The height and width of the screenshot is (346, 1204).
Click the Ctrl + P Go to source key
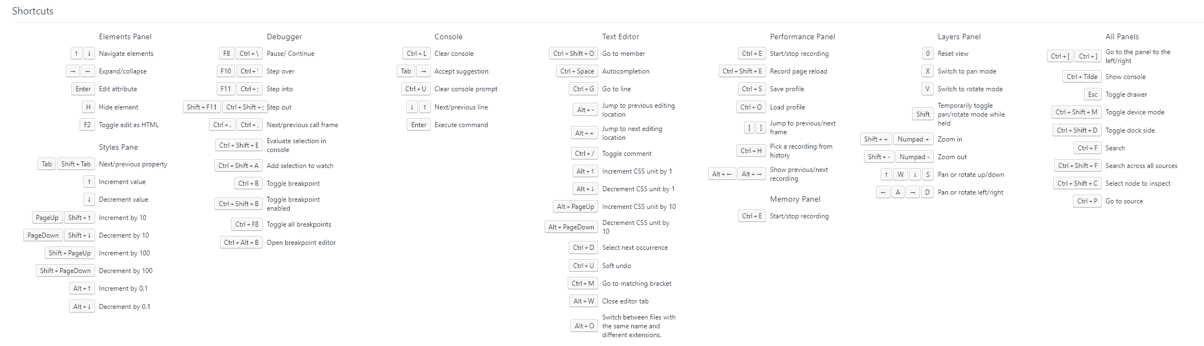coord(1087,201)
